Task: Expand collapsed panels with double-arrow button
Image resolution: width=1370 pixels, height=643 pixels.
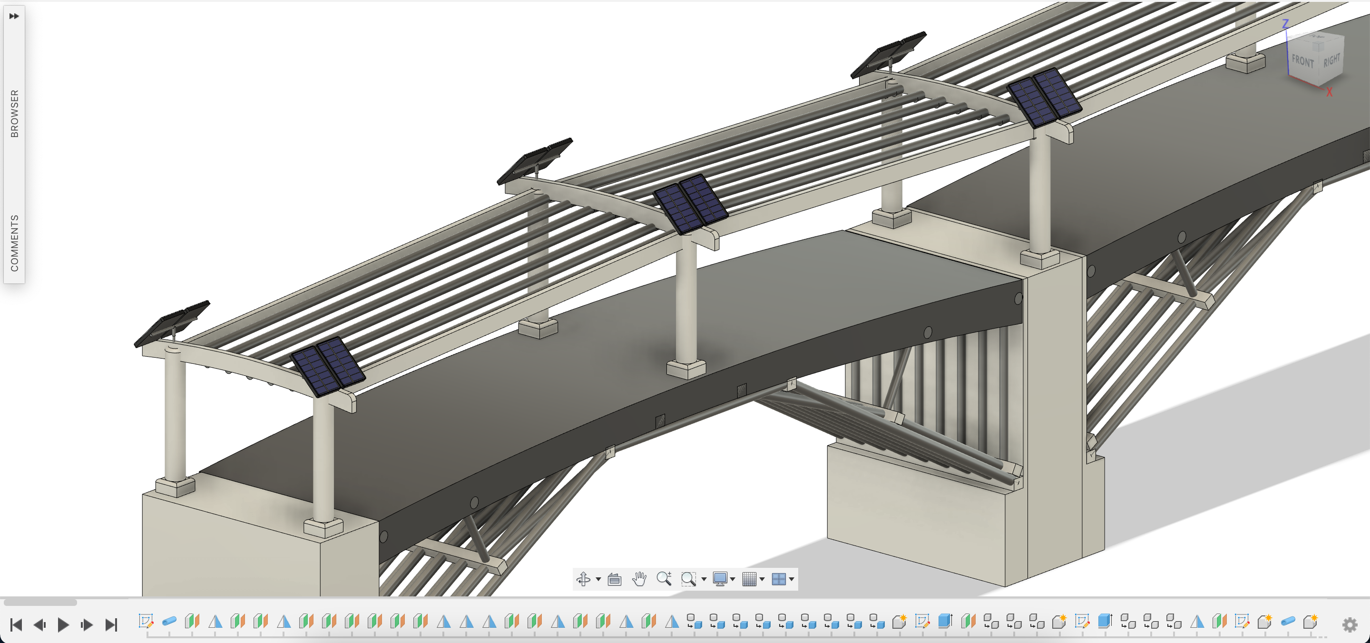Action: click(x=14, y=16)
